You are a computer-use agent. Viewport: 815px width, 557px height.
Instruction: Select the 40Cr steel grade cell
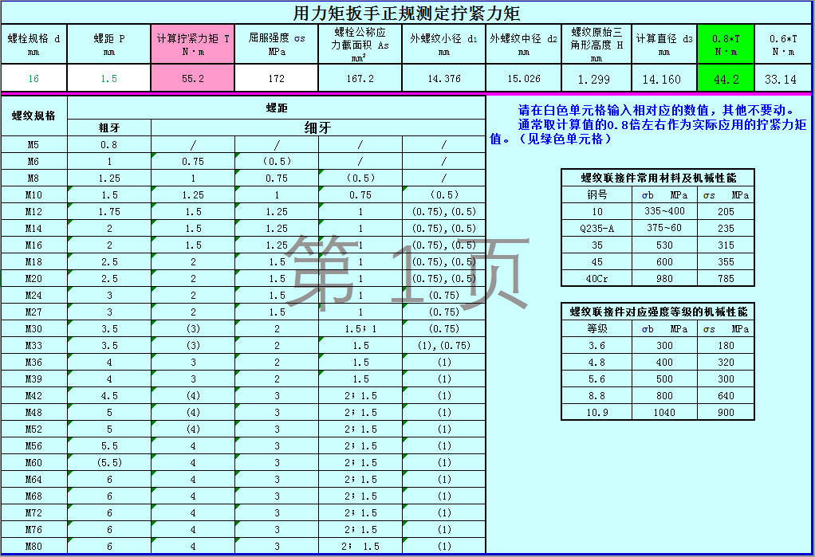596,278
